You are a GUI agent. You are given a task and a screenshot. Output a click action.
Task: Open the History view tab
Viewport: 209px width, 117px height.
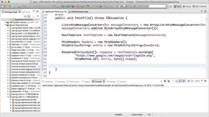click(122, 82)
